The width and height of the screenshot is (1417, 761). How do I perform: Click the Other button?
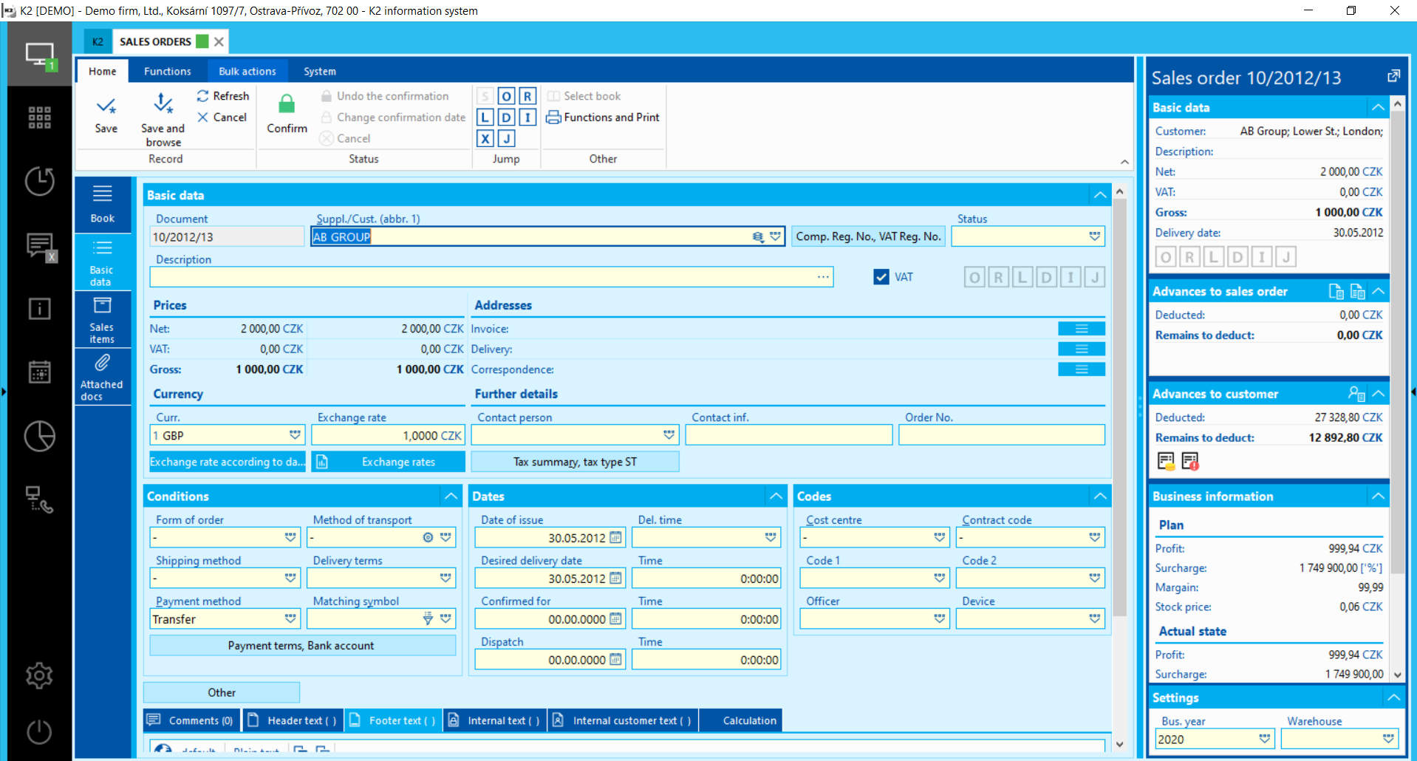pyautogui.click(x=222, y=692)
